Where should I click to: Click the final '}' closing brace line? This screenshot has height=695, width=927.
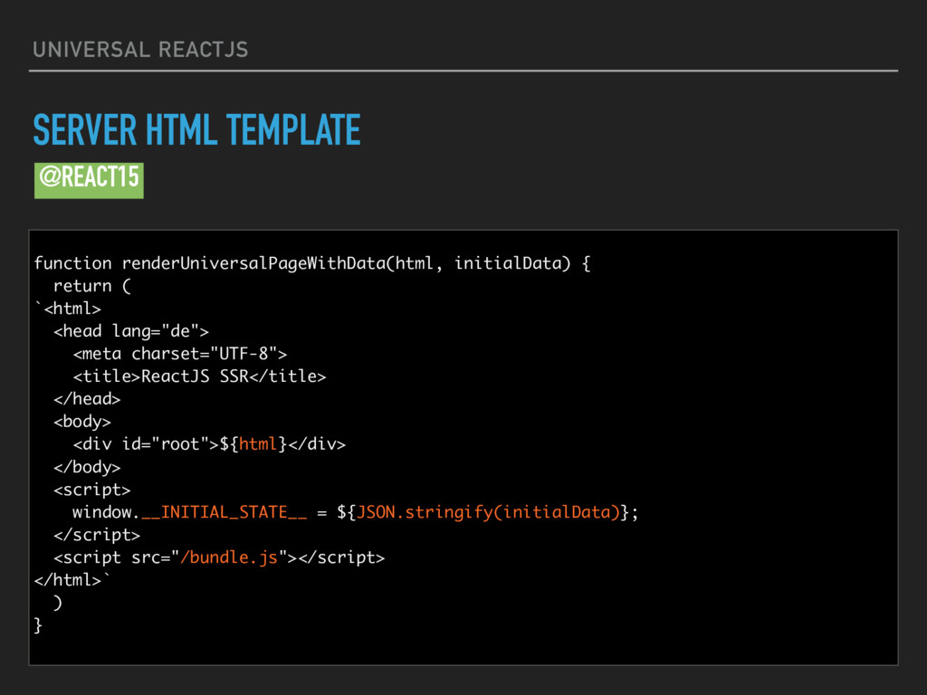(38, 625)
